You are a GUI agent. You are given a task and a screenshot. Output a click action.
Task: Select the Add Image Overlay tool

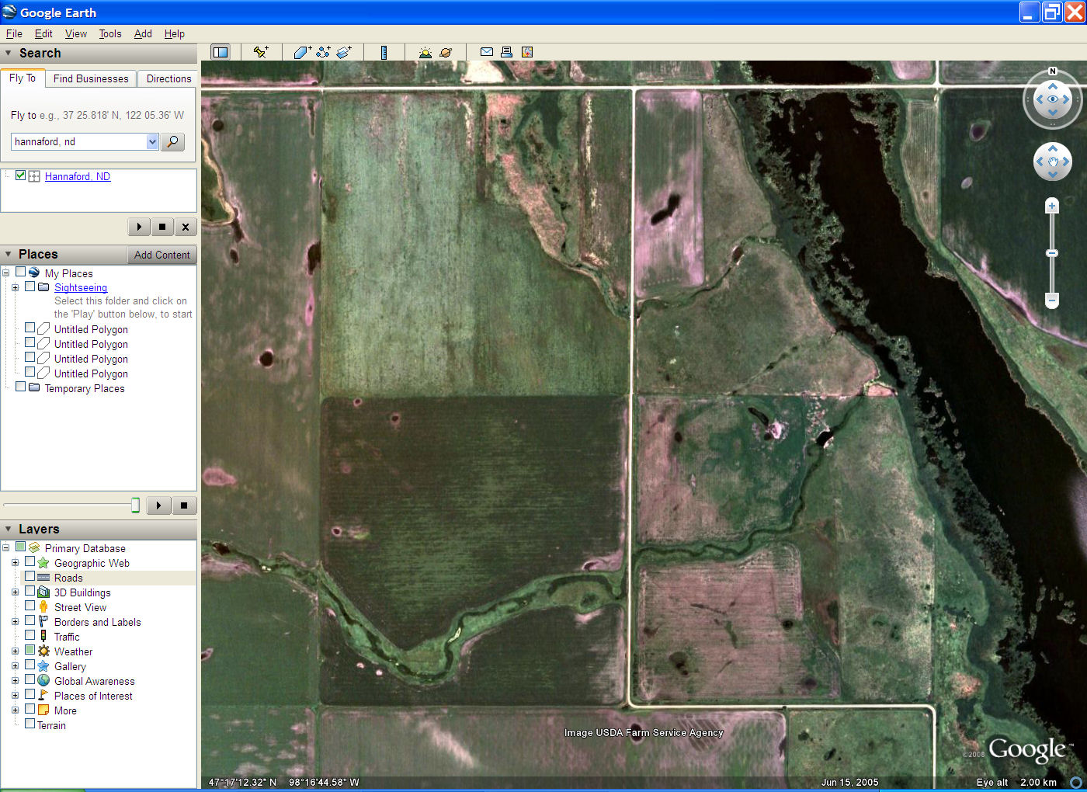[x=344, y=52]
